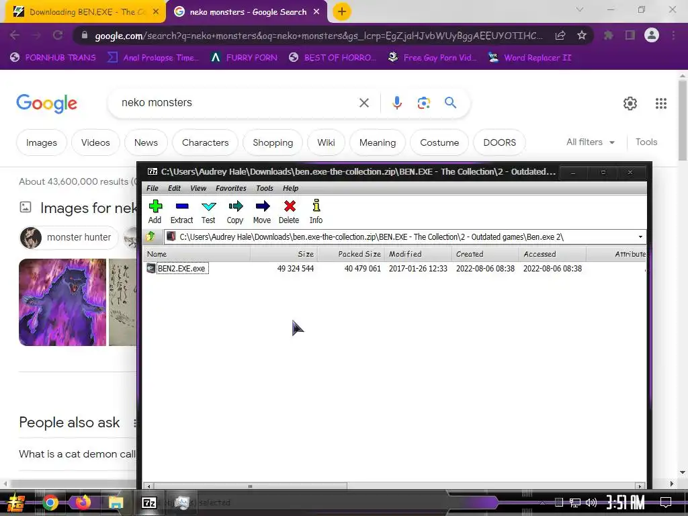Sort by the Packed Size column header
688x516 pixels.
[351, 254]
